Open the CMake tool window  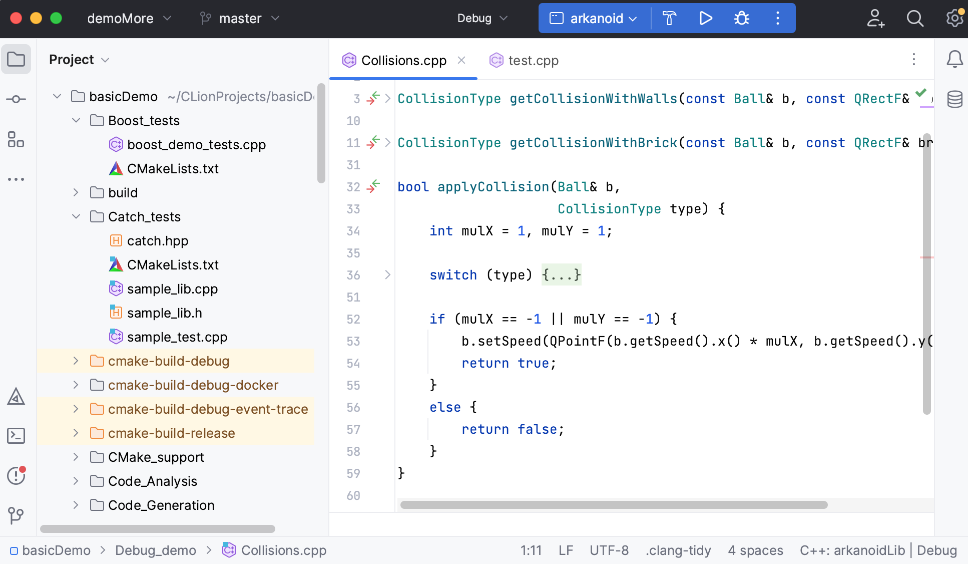coord(16,397)
